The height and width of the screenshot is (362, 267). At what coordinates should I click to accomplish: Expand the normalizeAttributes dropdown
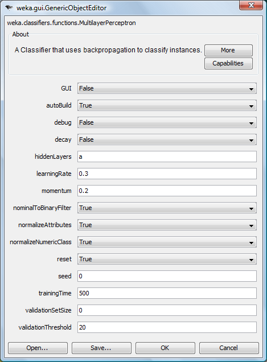pos(167,225)
